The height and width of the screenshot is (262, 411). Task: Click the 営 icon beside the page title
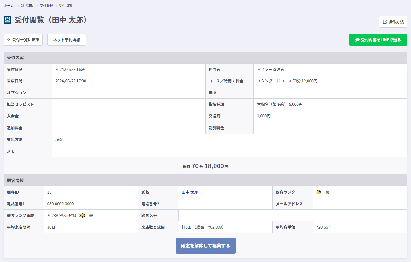point(7,20)
